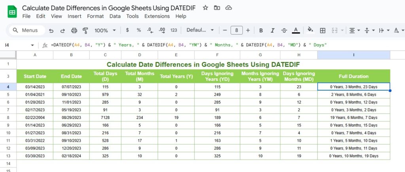Activate the paint format tool

click(85, 30)
